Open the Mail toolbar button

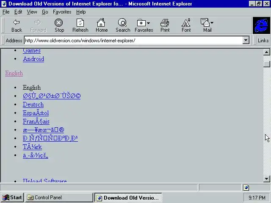(207, 25)
